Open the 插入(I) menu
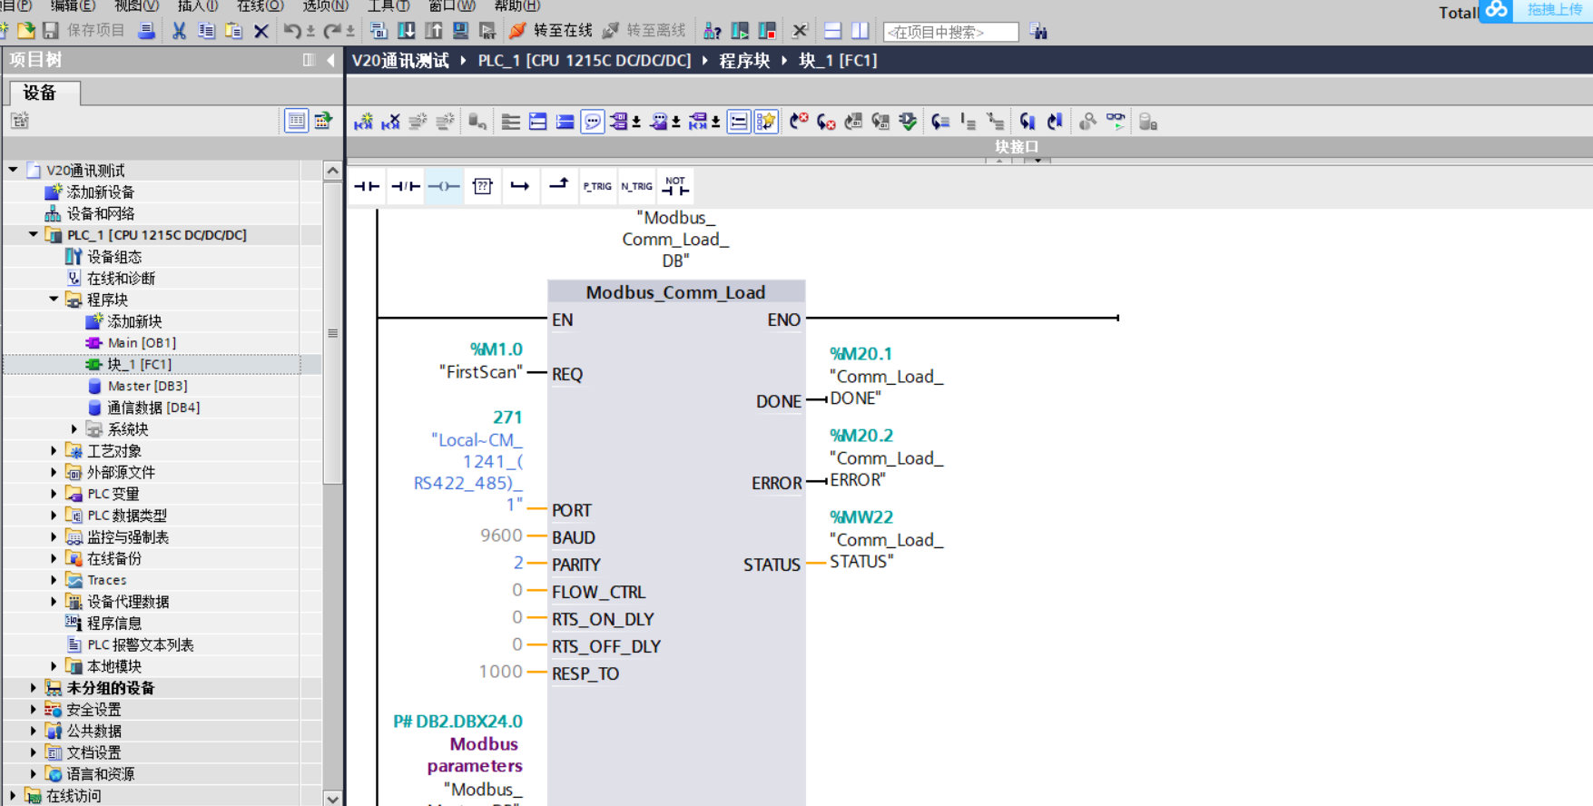This screenshot has height=806, width=1593. (198, 5)
